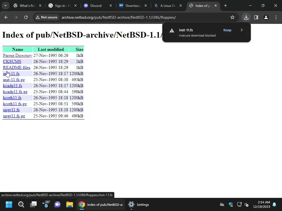The height and width of the screenshot is (211, 282).
Task: Open the Chrome three-dot menu
Action: tap(276, 17)
